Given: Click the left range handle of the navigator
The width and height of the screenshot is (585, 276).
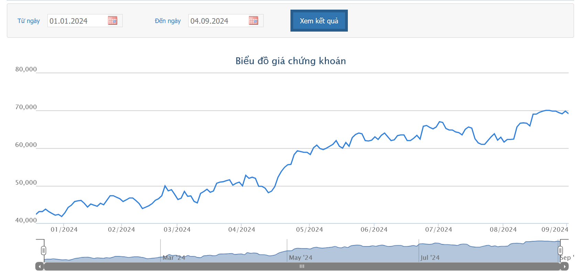Looking at the screenshot, I should click(43, 251).
